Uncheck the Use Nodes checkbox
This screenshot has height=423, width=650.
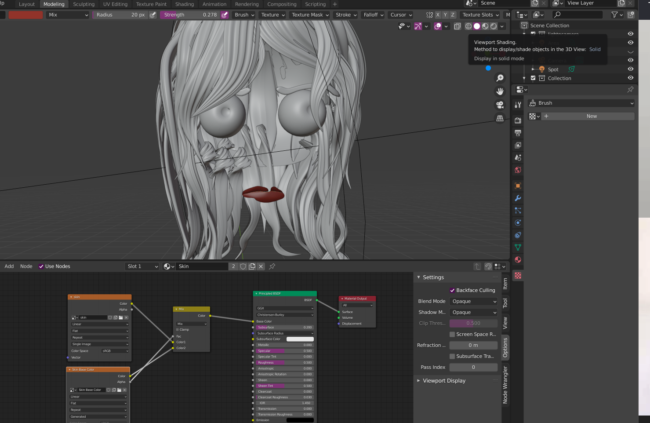(41, 266)
